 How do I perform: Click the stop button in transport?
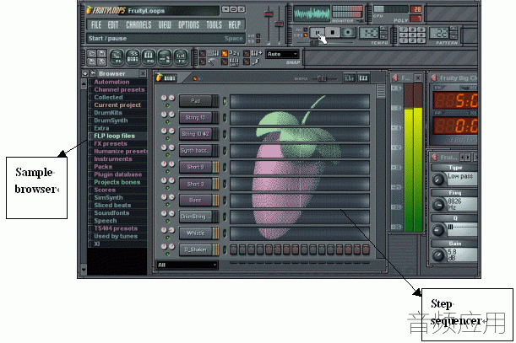[x=333, y=33]
